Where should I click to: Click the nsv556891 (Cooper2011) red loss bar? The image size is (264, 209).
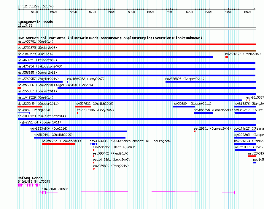point(59,144)
